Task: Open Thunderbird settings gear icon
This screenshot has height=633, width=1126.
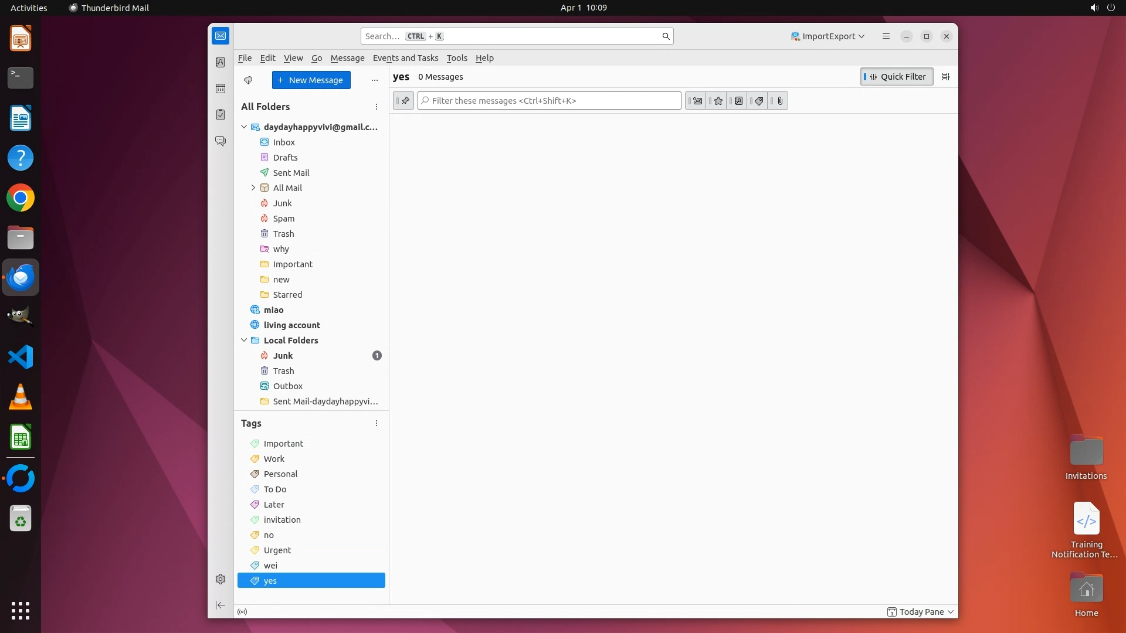Action: point(221,579)
